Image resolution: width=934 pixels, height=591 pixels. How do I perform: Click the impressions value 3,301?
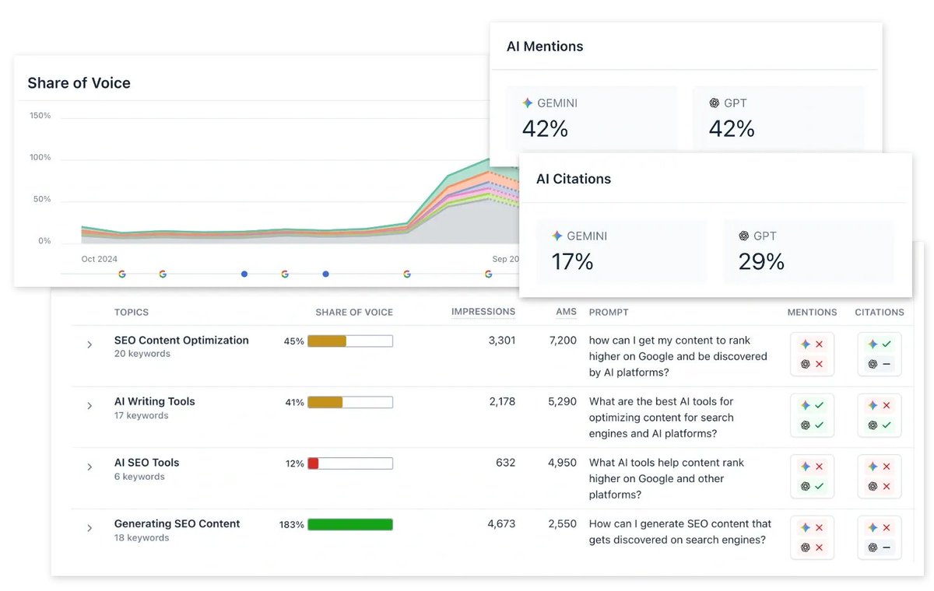[502, 341]
